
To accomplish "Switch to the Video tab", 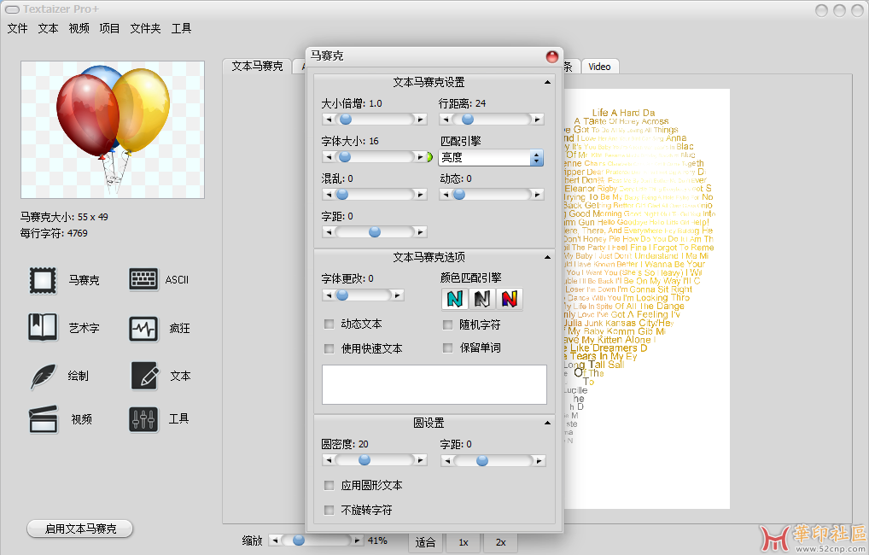I will pyautogui.click(x=599, y=67).
